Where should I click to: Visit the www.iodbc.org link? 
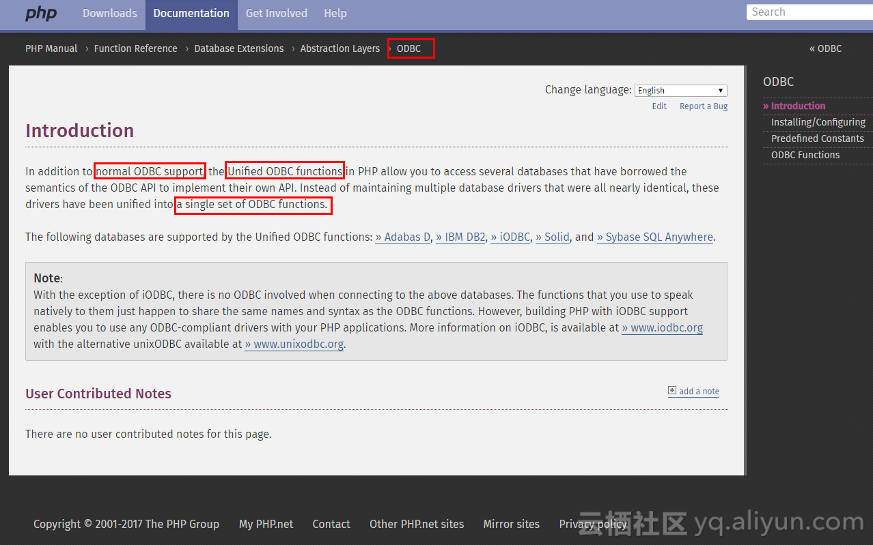[x=662, y=328]
